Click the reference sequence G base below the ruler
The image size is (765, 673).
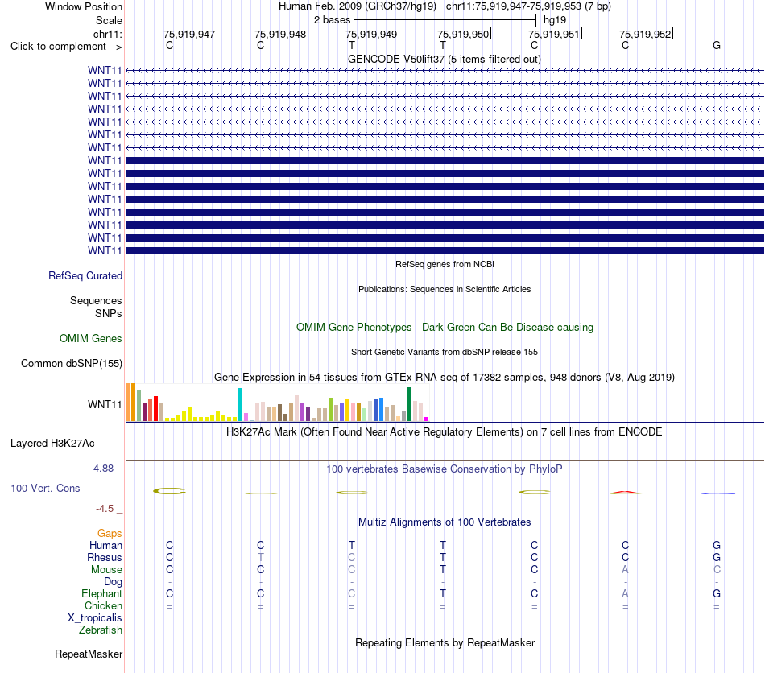point(716,45)
